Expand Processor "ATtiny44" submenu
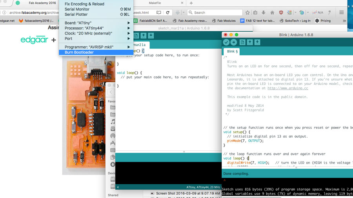The height and width of the screenshot is (198, 353). [x=96, y=28]
